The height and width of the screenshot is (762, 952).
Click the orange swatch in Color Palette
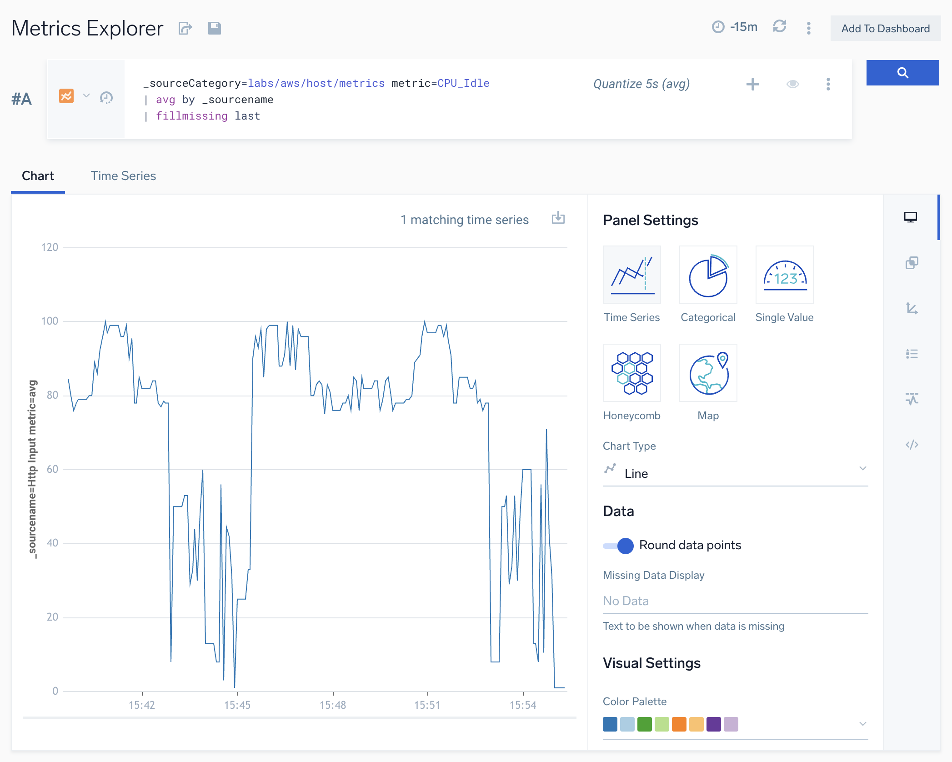point(679,724)
